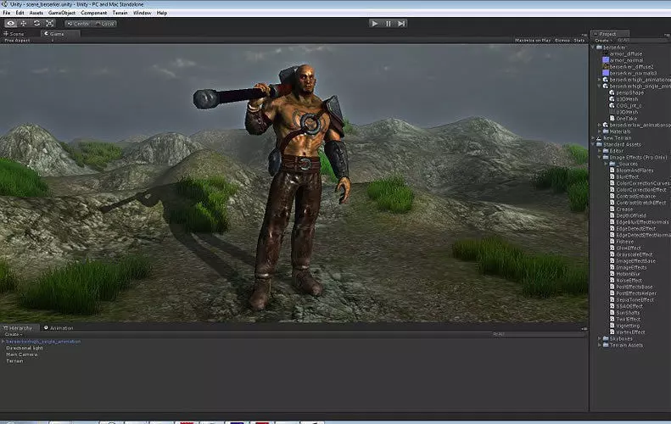Viewport: 671px width, 424px height.
Task: Switch to the Animation tab
Action: [59, 327]
